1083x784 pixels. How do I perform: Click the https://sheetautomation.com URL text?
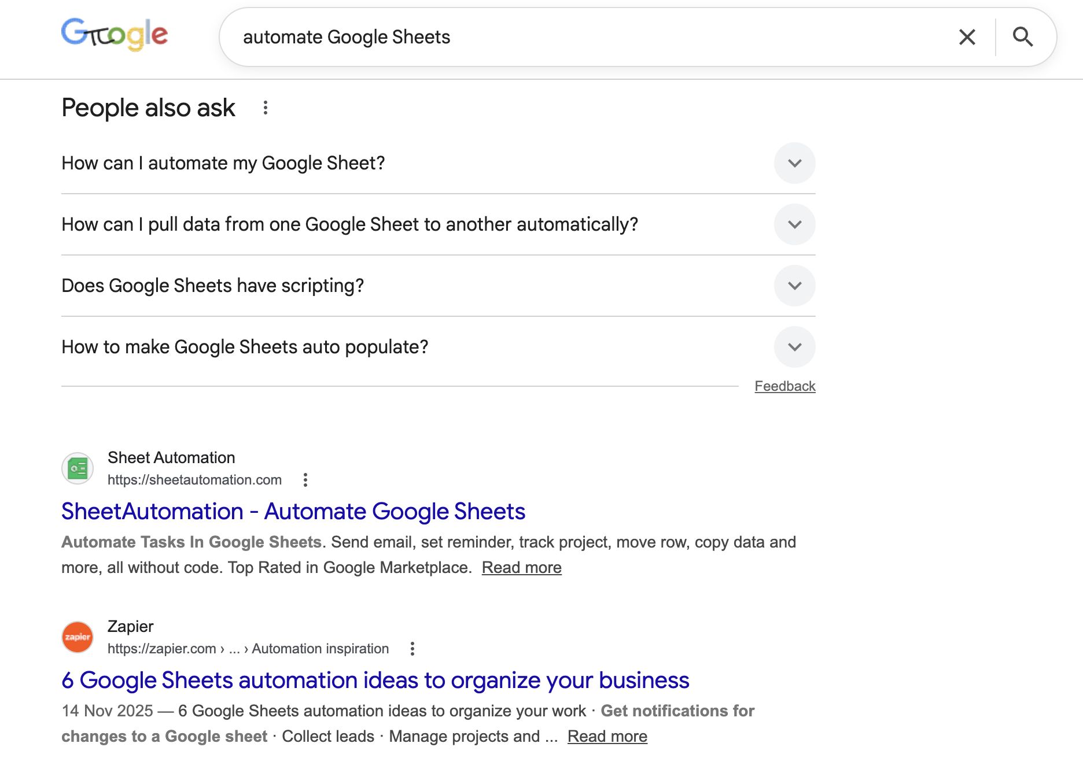(194, 480)
